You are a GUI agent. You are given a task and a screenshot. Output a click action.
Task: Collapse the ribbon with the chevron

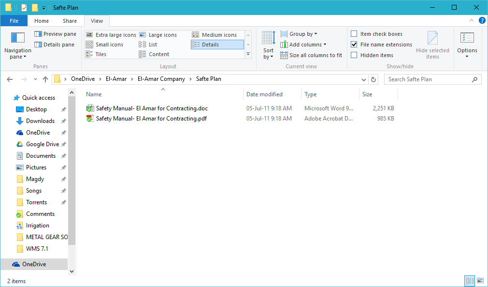(471, 20)
